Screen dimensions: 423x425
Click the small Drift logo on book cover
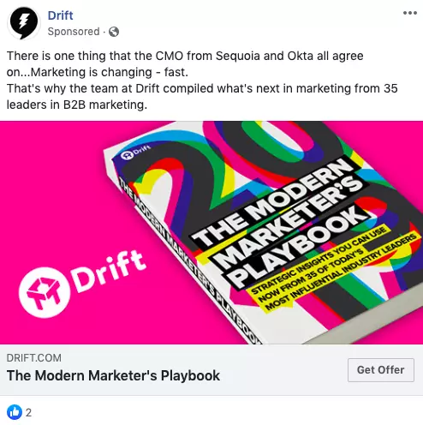click(x=135, y=152)
